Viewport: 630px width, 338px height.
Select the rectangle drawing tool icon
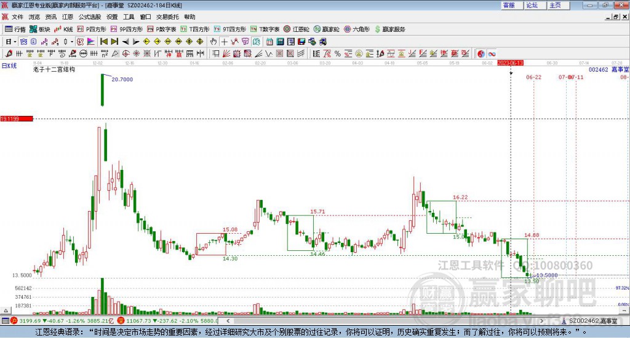[216, 53]
